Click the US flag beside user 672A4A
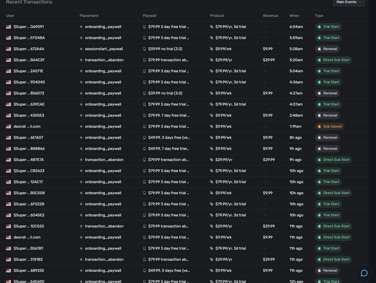 point(8,49)
